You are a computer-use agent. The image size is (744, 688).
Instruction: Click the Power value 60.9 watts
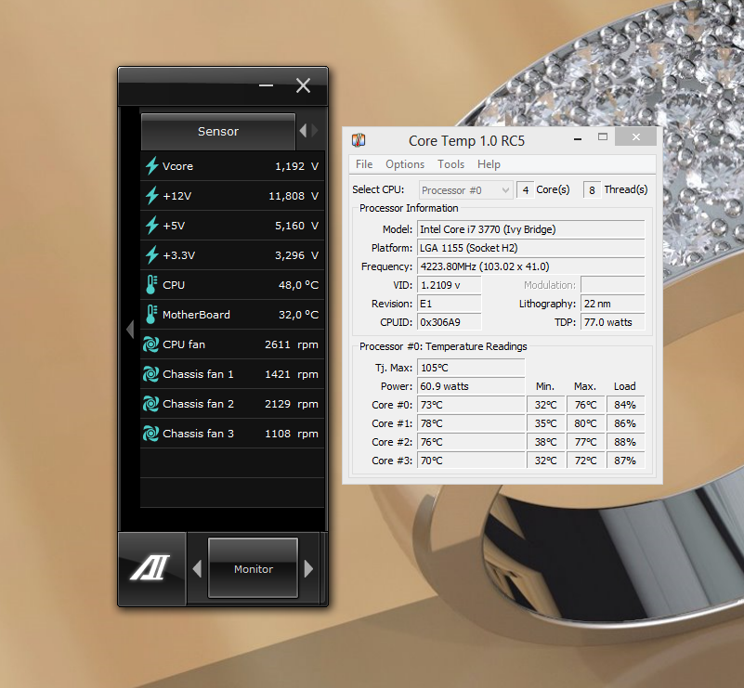tap(471, 386)
